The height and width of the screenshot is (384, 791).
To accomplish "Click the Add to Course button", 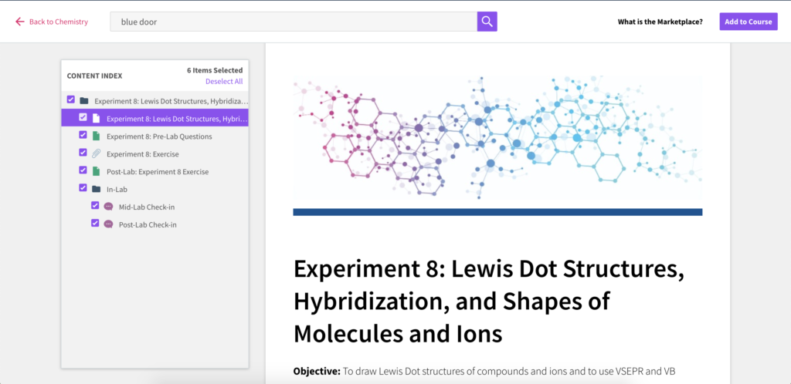I will 748,22.
